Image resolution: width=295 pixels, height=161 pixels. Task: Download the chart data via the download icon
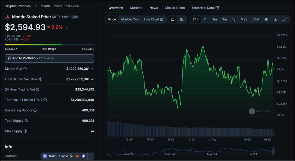click(x=275, y=19)
